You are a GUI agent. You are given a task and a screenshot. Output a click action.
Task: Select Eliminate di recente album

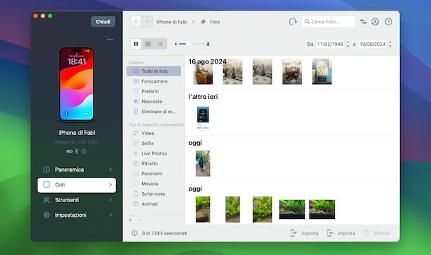tap(153, 112)
